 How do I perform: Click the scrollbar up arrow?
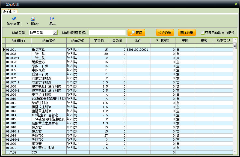(x=235, y=40)
